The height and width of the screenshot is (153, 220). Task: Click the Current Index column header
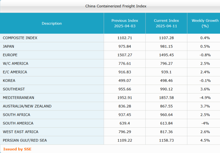(x=166, y=23)
